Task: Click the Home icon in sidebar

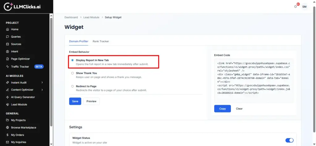Action: 8,30
